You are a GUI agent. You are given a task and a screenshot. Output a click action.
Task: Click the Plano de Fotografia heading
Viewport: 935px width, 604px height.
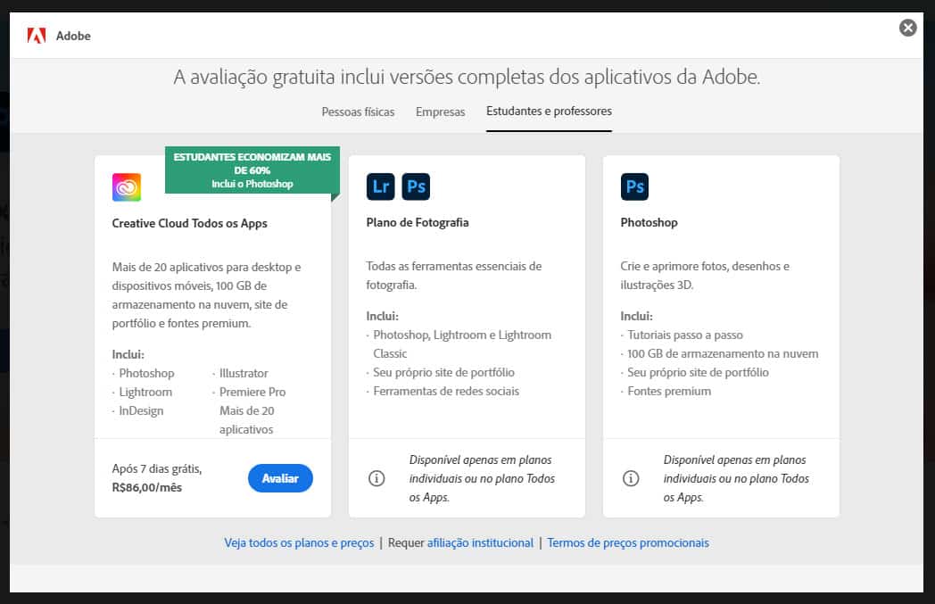point(417,222)
